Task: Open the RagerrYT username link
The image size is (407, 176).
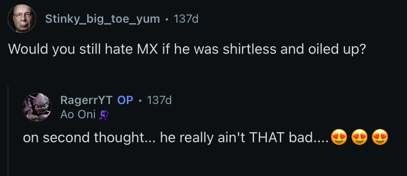Action: [x=86, y=100]
